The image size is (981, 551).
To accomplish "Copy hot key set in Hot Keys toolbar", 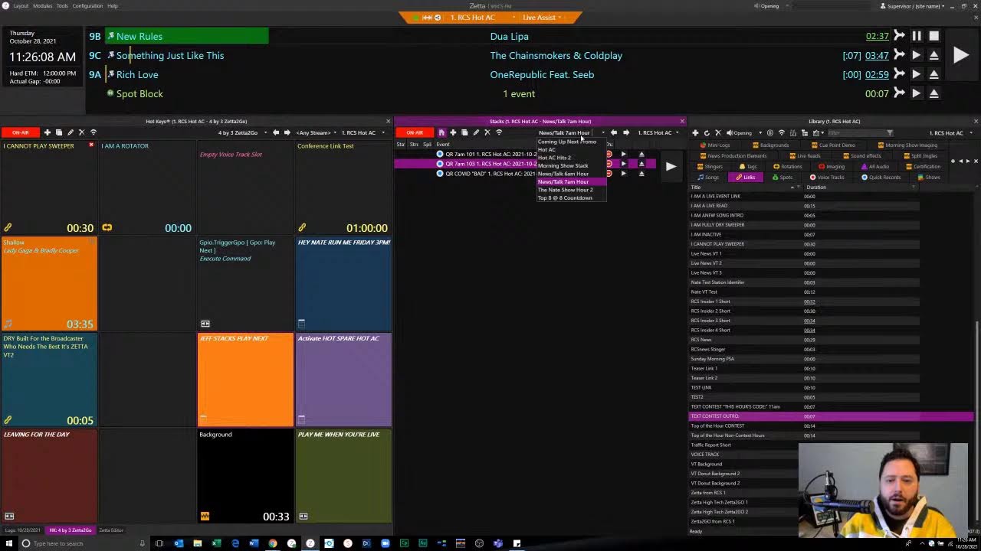I will (59, 132).
